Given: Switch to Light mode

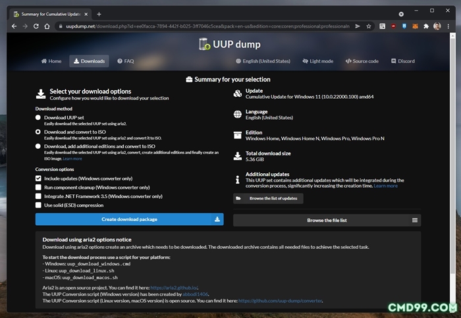Looking at the screenshot, I should click(x=318, y=61).
